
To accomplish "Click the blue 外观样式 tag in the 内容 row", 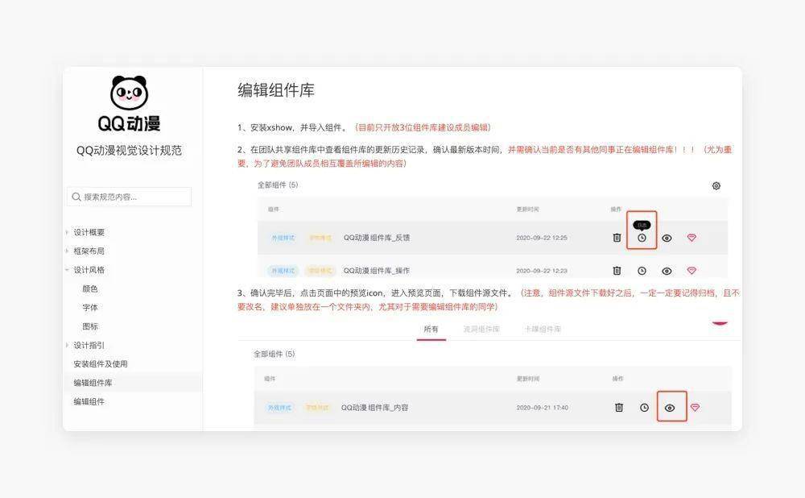I will pyautogui.click(x=280, y=408).
